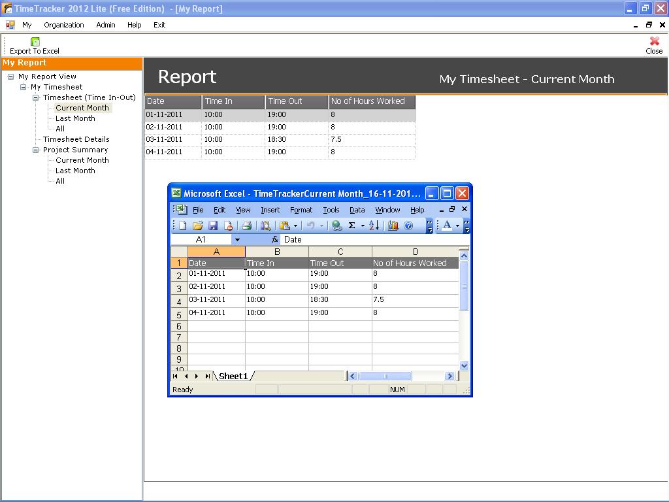The height and width of the screenshot is (502, 669).
Task: Click No of Hours Worked report column header
Action: click(372, 101)
